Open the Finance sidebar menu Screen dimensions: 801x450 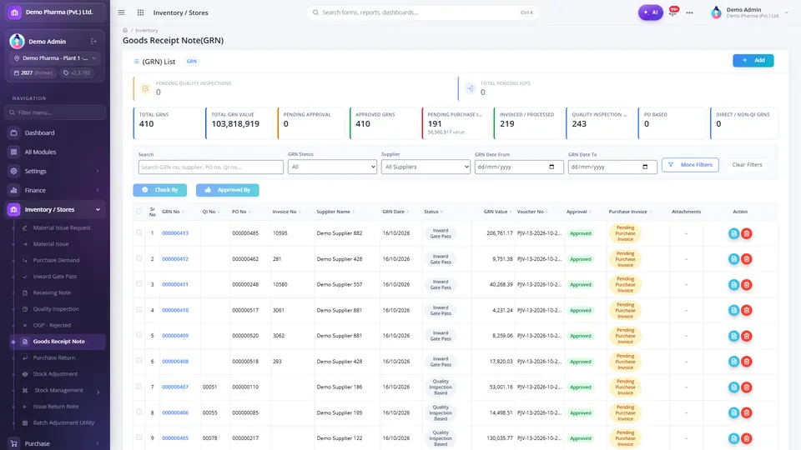pos(55,190)
